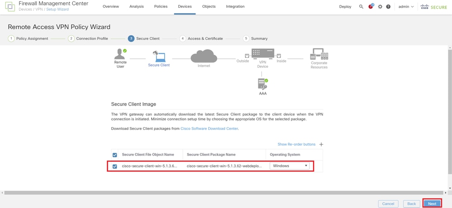The height and width of the screenshot is (208, 452).
Task: Click the Back button
Action: [412, 203]
